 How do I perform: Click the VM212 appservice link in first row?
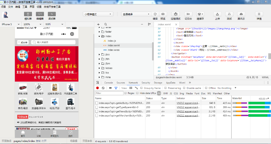point(188,103)
